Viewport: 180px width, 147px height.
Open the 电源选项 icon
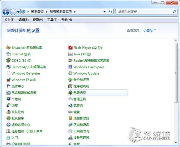[x=70, y=93]
